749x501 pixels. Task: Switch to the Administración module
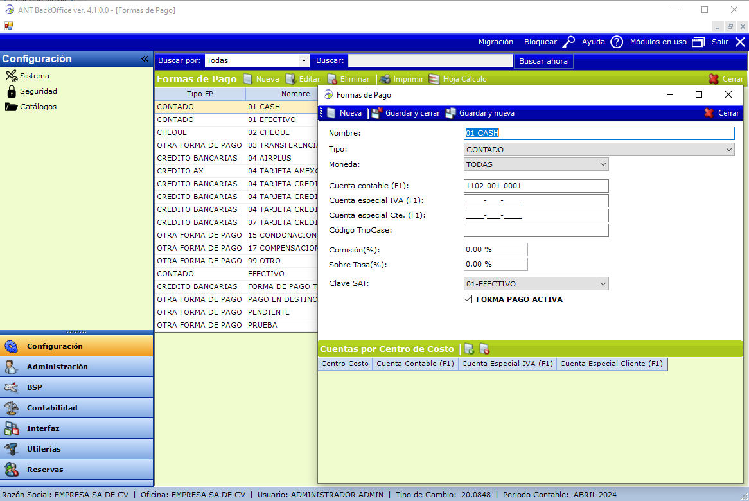tap(57, 367)
